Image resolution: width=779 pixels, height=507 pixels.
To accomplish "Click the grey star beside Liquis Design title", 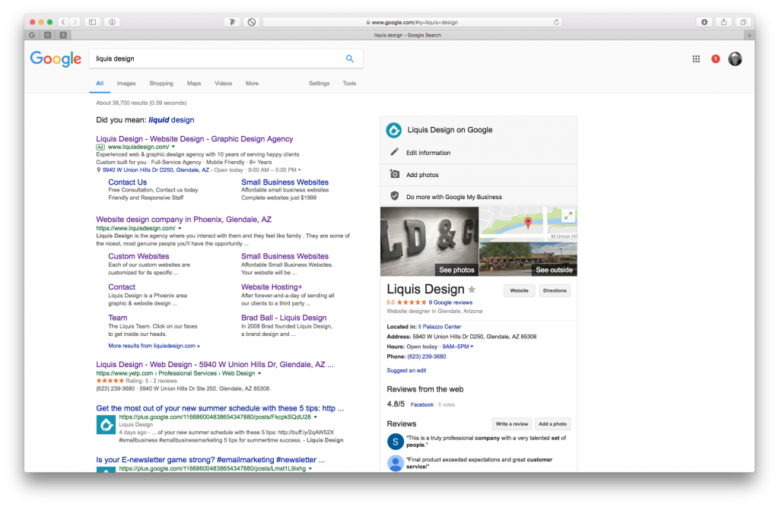I will (472, 290).
